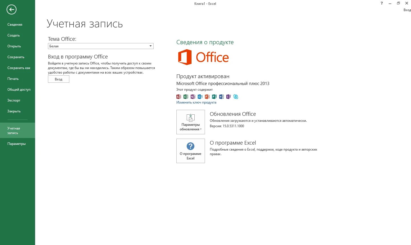
Task: Open the Печать page
Action: 17,79
